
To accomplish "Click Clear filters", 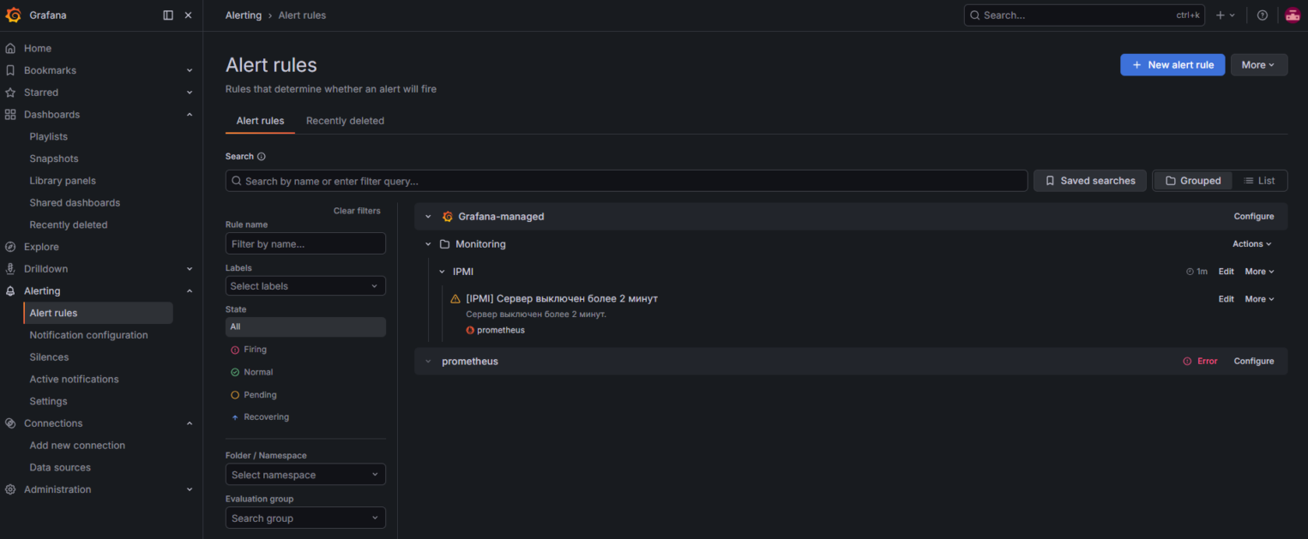I will click(357, 211).
